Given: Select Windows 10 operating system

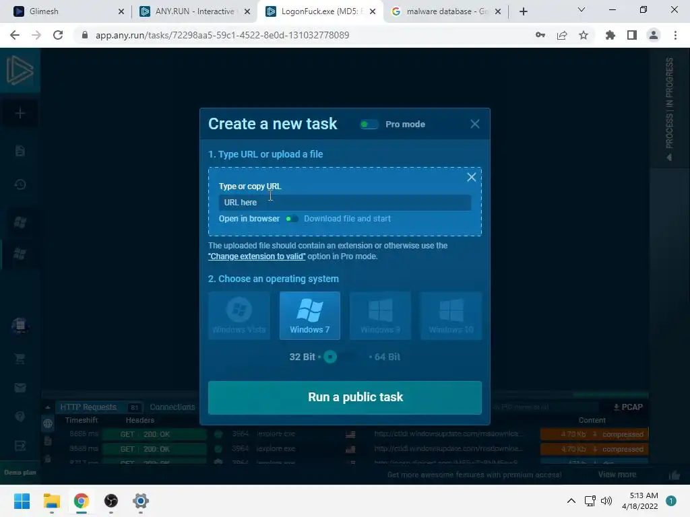Looking at the screenshot, I should pyautogui.click(x=451, y=315).
